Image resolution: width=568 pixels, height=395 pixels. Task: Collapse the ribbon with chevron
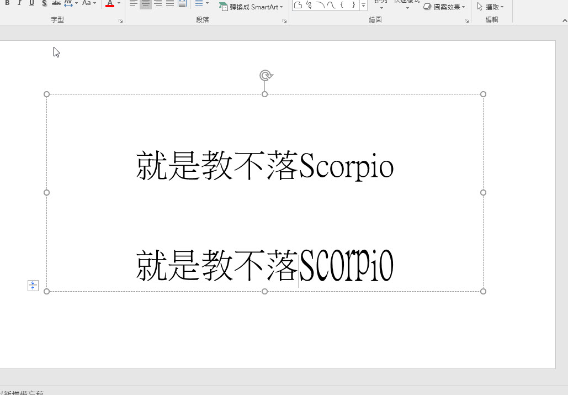point(564,21)
